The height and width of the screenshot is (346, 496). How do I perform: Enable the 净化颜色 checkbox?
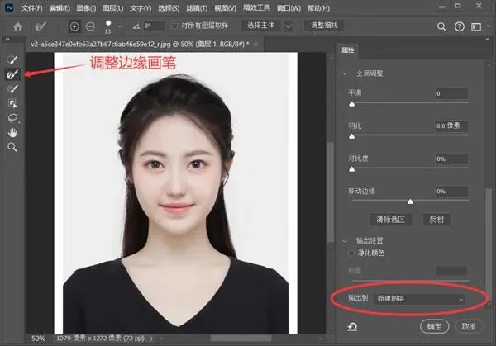351,254
